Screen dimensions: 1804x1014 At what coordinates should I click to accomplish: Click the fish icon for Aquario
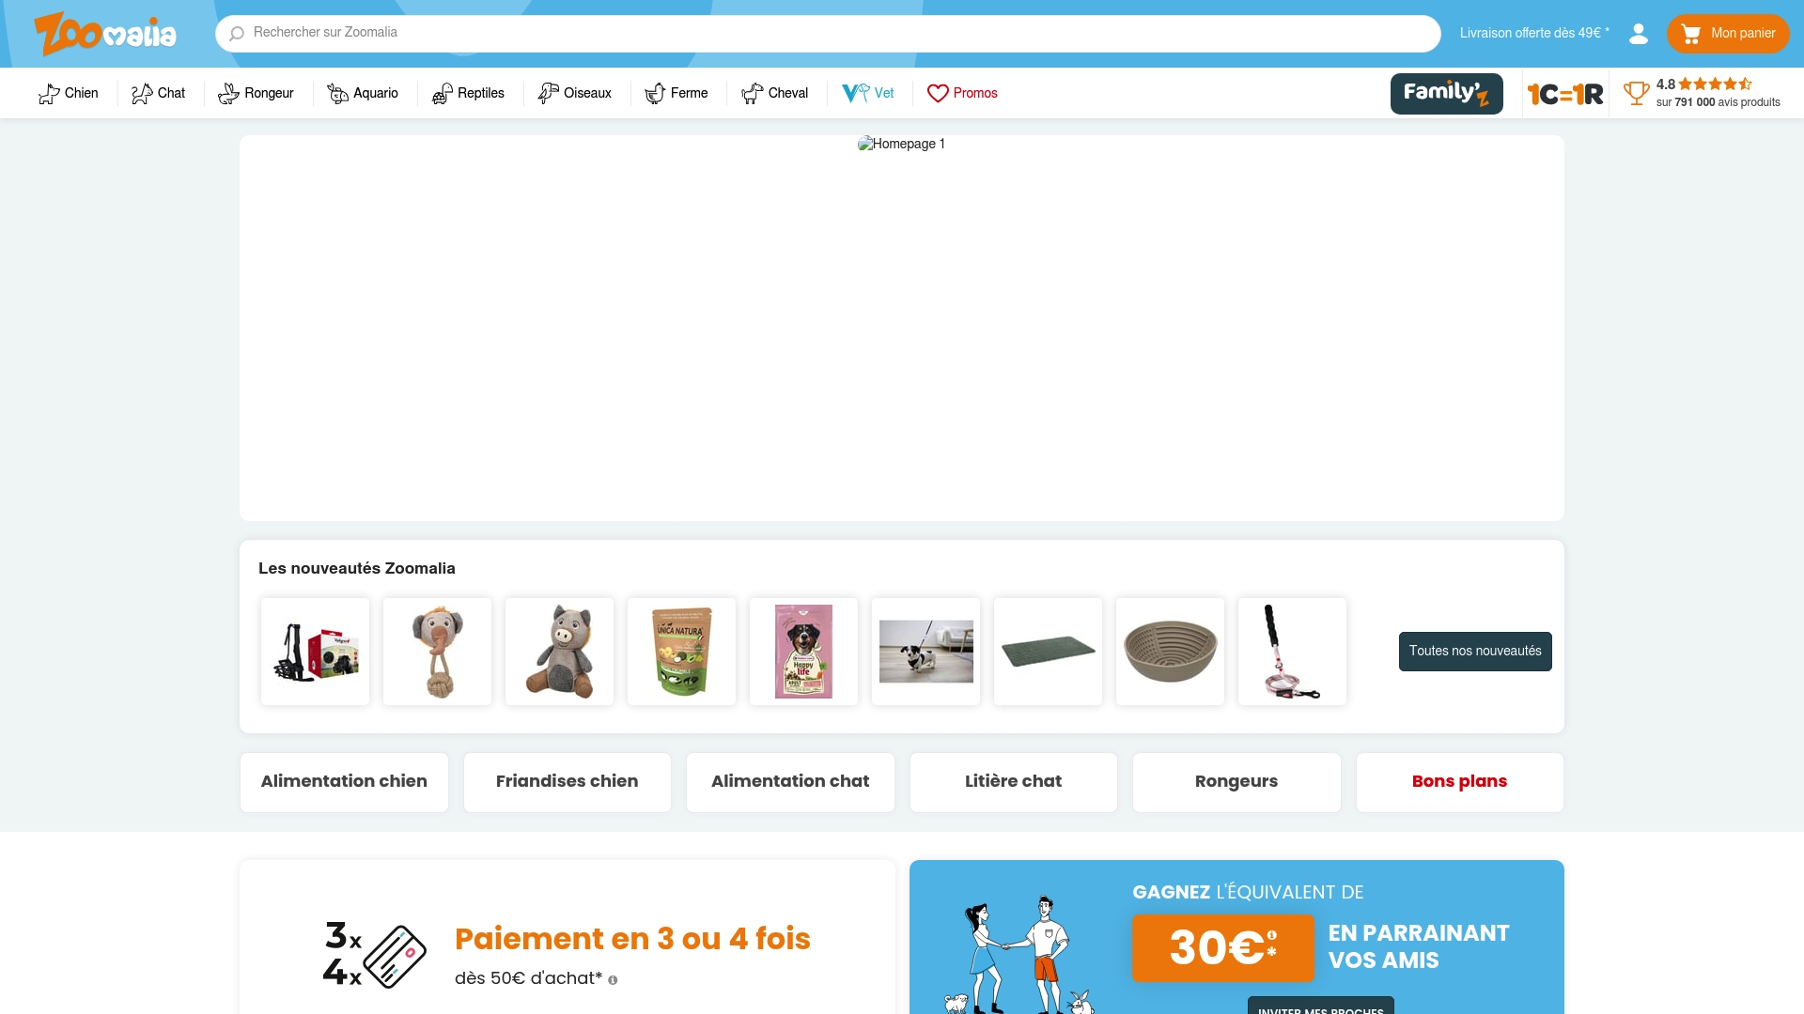pyautogui.click(x=336, y=93)
